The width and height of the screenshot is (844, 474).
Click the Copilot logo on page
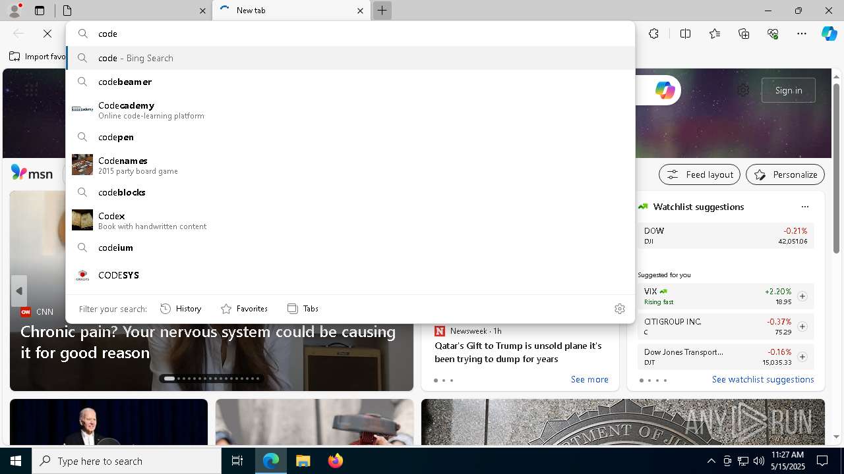(x=665, y=90)
